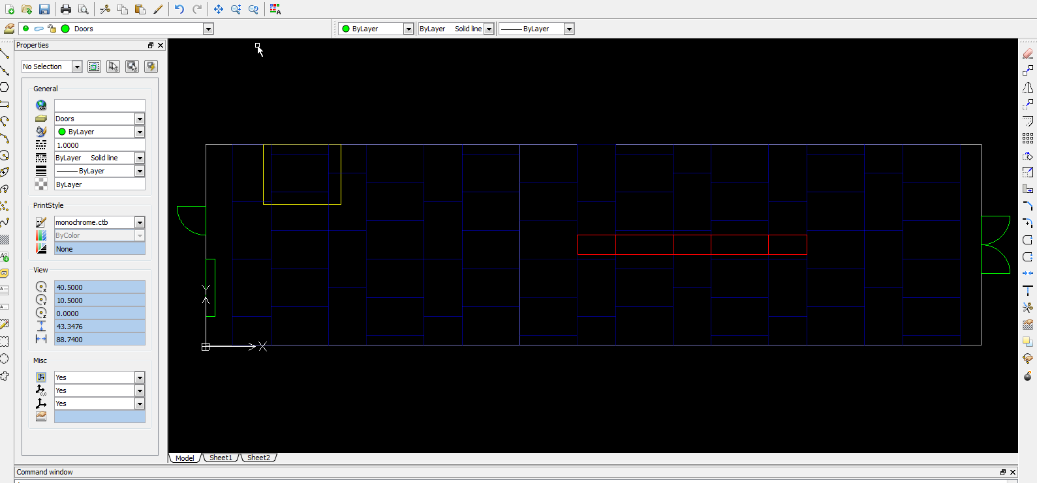Open the Doors layer dropdown in toolbar

coord(208,29)
